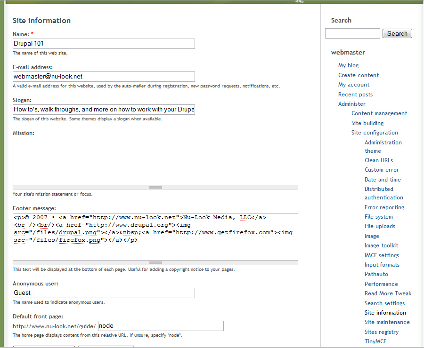The height and width of the screenshot is (348, 424).
Task: Click the Anonymous user input field
Action: tap(104, 293)
